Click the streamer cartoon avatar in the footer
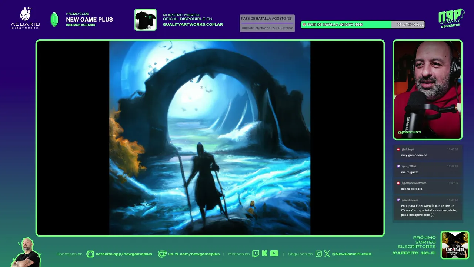The width and height of the screenshot is (474, 267). tap(27, 252)
